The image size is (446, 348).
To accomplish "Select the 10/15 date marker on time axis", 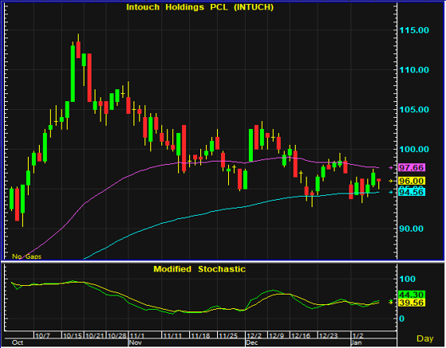I will tap(73, 335).
